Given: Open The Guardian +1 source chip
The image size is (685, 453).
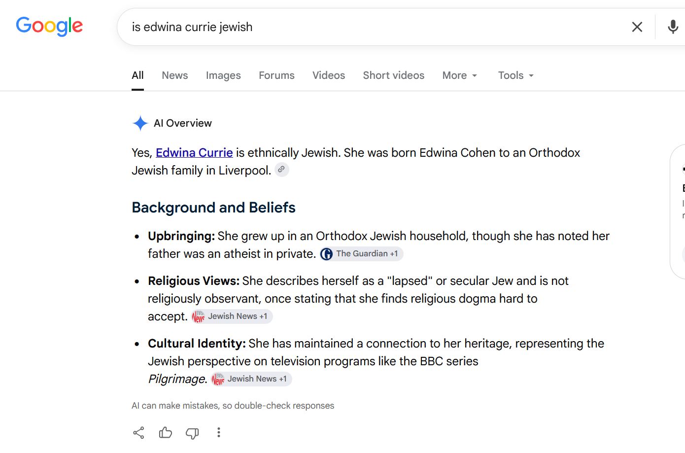Looking at the screenshot, I should coord(361,254).
